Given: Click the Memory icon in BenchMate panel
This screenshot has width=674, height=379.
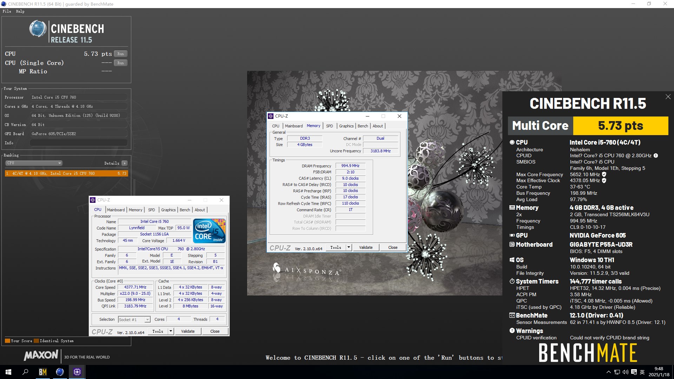Looking at the screenshot, I should point(512,207).
